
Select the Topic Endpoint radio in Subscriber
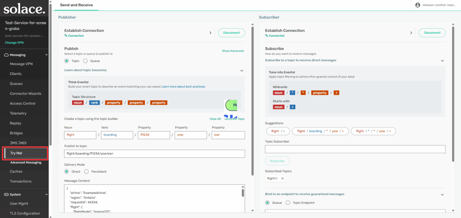288,202
